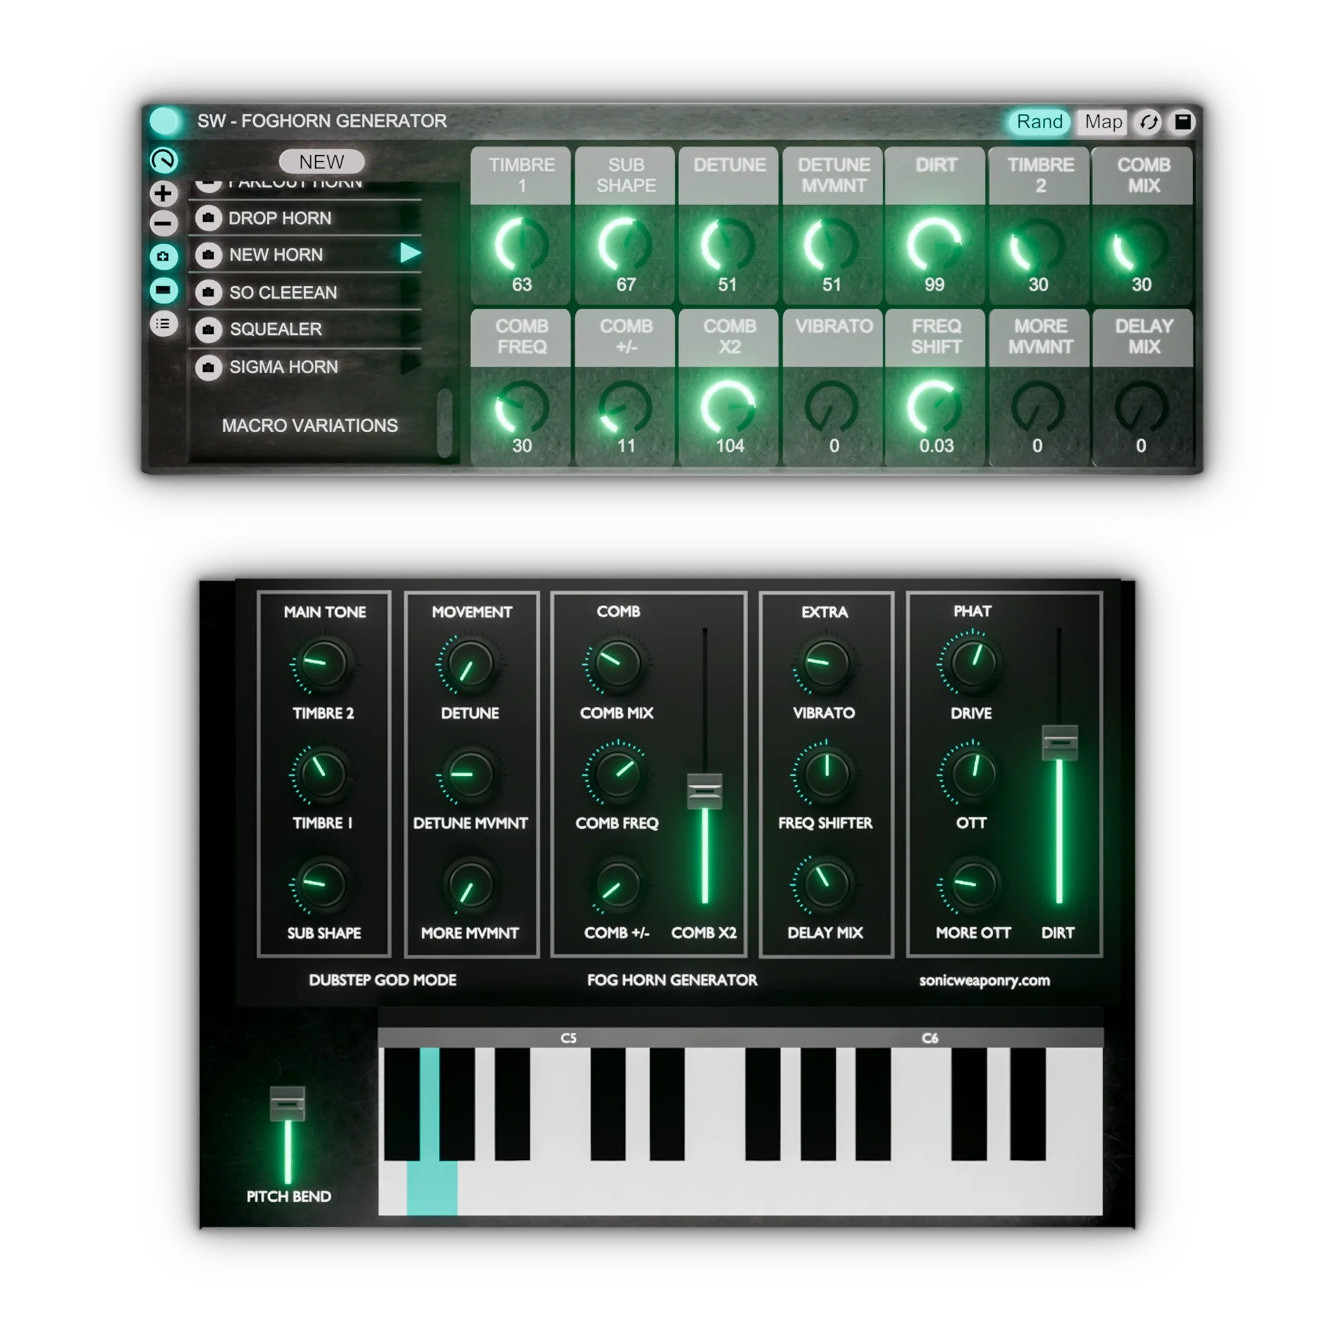Click the DETUNE macro knob at 51
This screenshot has height=1325, width=1325.
(x=728, y=245)
